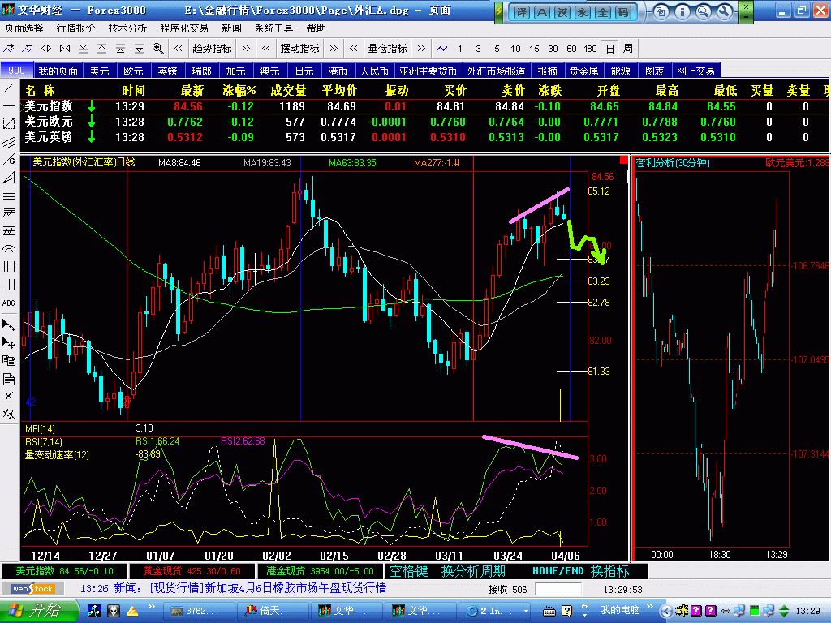
Task: Click the blue tick chart line icon
Action: pyautogui.click(x=441, y=49)
